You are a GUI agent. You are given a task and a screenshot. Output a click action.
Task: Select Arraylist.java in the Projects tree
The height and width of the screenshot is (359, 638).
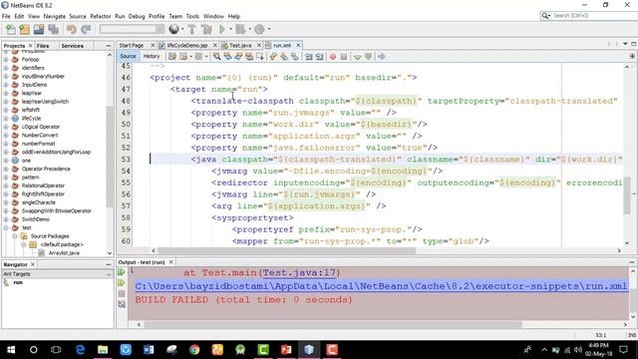[64, 252]
